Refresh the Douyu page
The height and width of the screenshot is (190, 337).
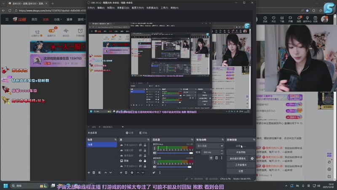[x=10, y=10]
